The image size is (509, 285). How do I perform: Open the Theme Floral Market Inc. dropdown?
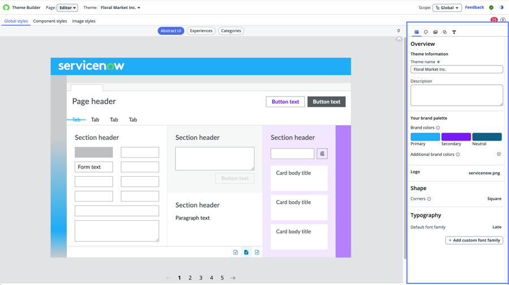click(x=120, y=7)
